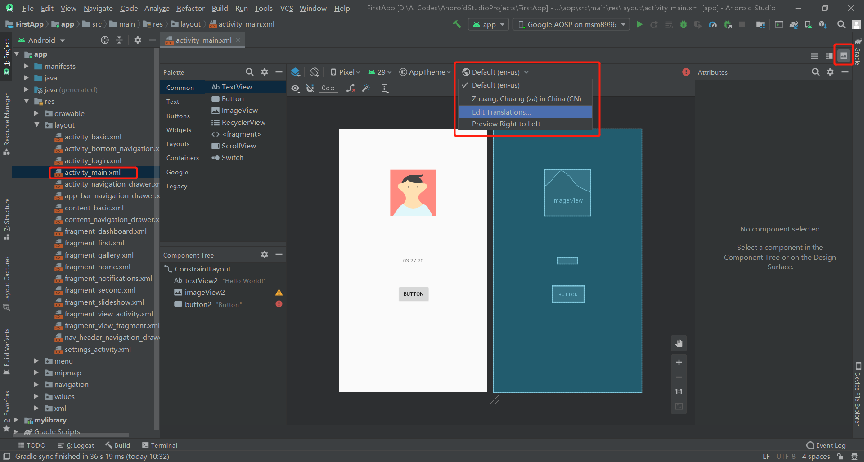Click the Pan hand tool icon
This screenshot has width=864, height=462.
tap(679, 343)
